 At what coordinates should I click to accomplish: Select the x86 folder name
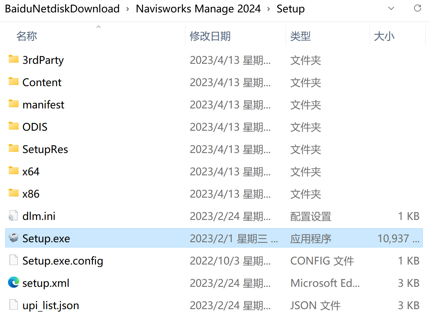[x=31, y=194]
